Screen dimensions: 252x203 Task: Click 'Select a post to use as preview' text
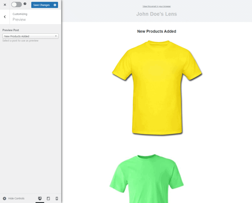[x=20, y=41]
